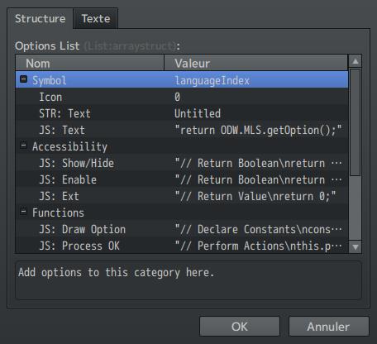Viewport: 377px width, 344px height.
Task: Select the JS: Process OK row
Action: click(x=182, y=246)
